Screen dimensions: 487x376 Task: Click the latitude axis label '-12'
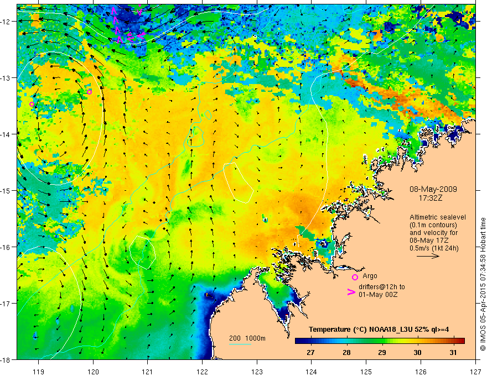[x=6, y=22]
